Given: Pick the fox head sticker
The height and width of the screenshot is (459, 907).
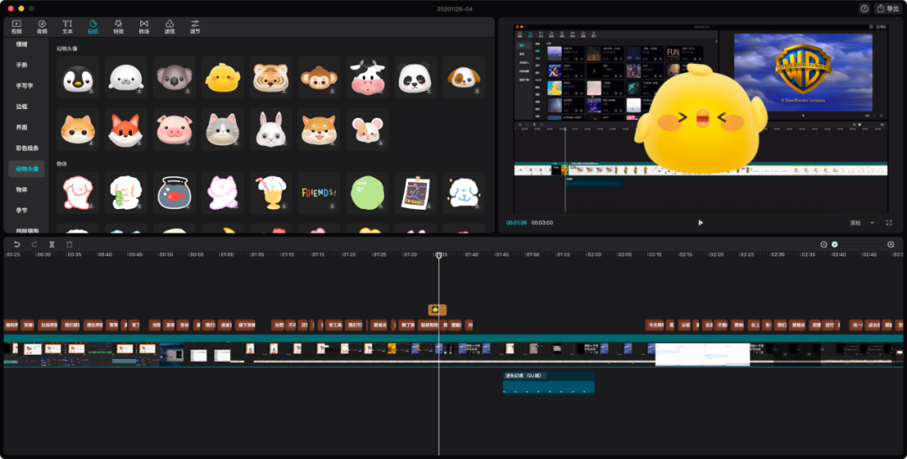Looking at the screenshot, I should [126, 129].
